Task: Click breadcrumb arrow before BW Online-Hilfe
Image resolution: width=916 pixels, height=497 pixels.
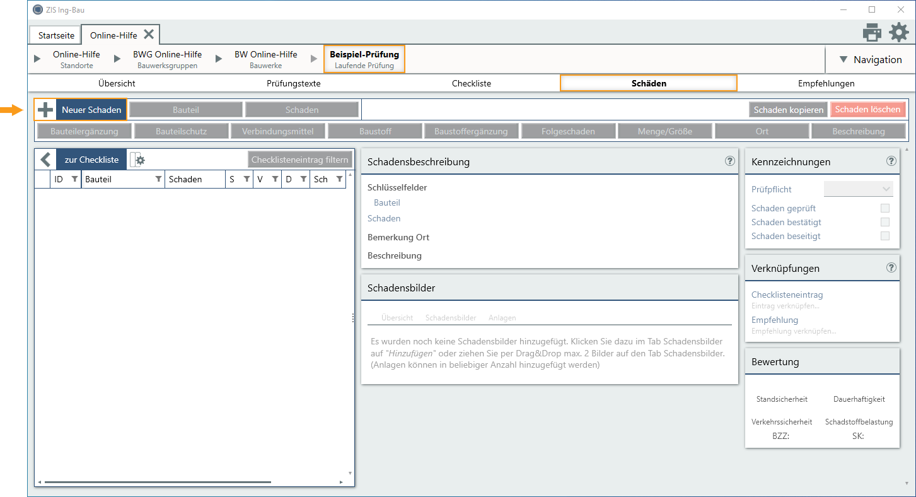Action: (219, 59)
